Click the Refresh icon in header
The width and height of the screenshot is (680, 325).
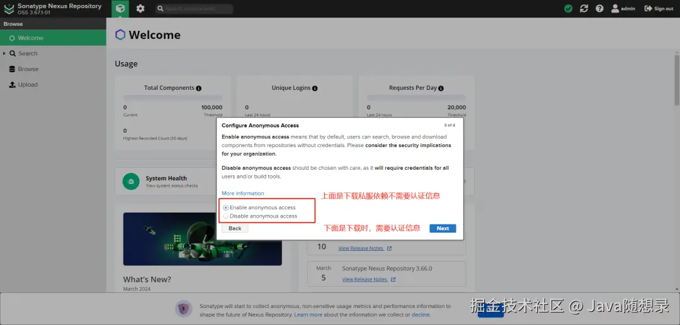[584, 9]
